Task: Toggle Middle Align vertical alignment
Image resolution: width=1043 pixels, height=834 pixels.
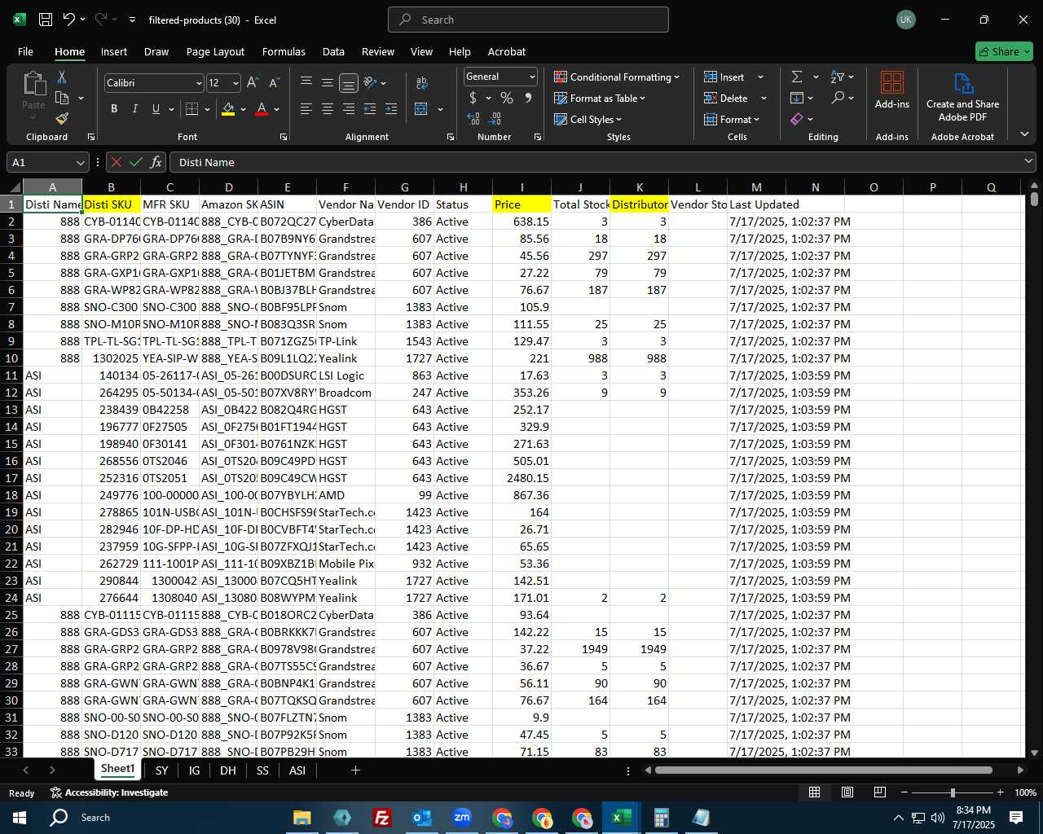Action: [328, 83]
